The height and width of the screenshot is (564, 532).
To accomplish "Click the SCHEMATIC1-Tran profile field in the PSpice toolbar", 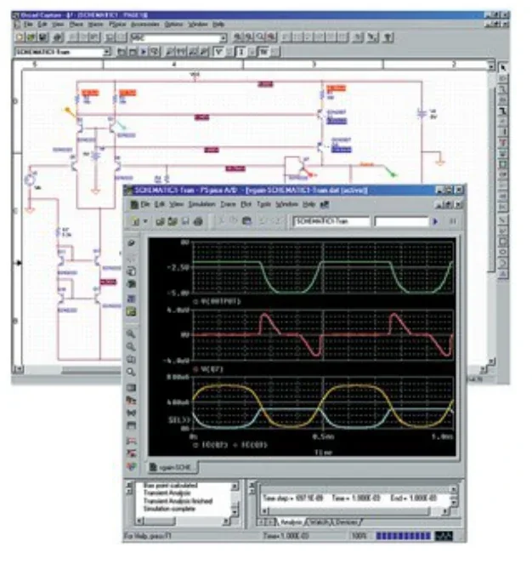I will tap(331, 221).
